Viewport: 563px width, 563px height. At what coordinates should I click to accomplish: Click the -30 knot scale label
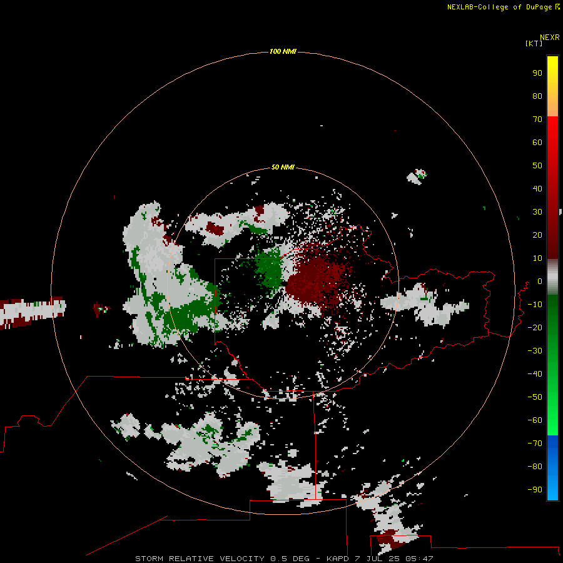click(x=535, y=351)
